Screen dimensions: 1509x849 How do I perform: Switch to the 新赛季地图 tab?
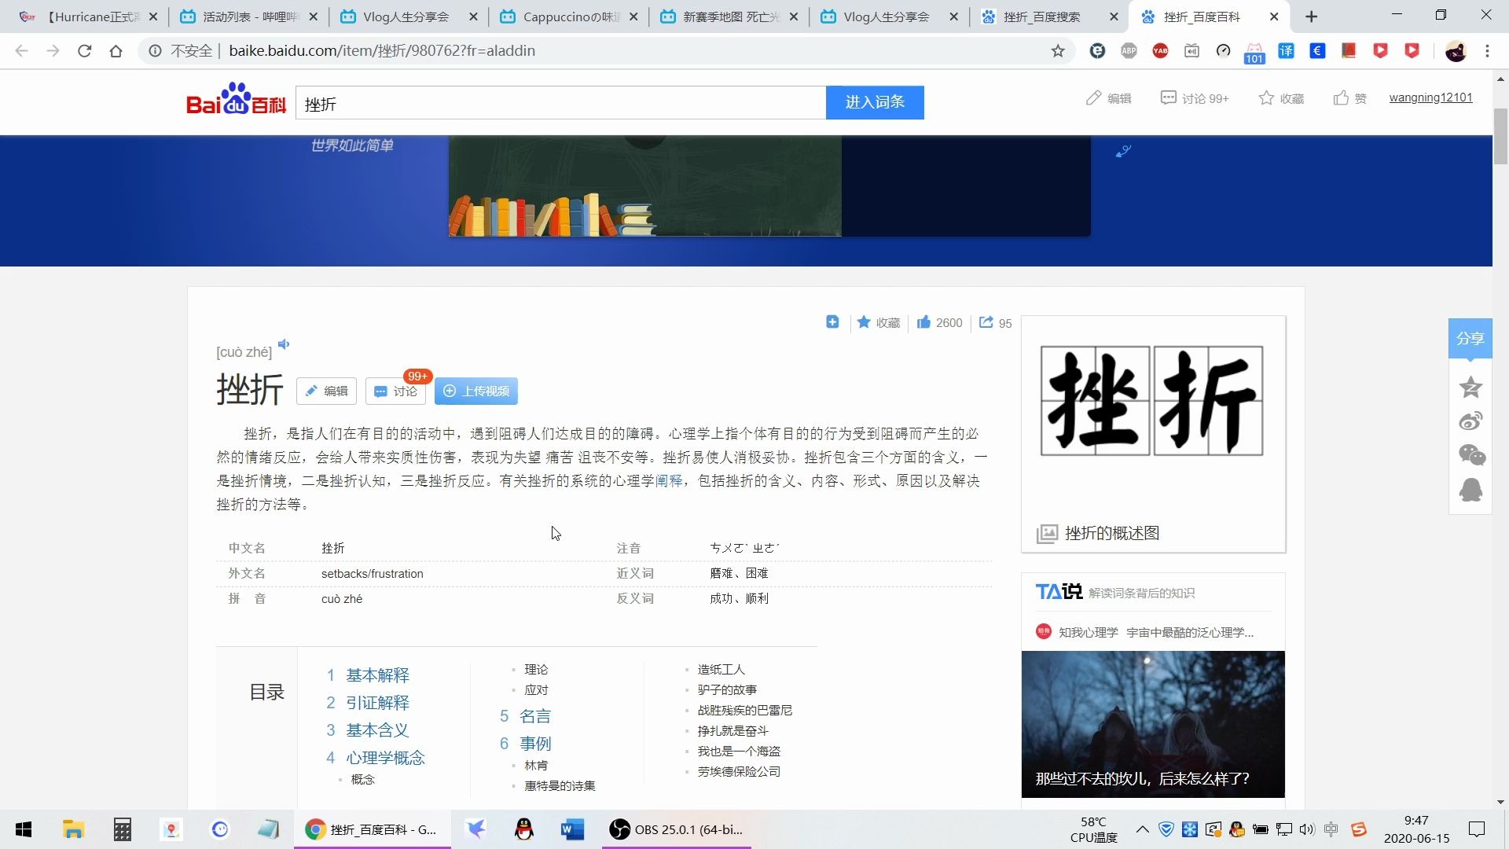tap(730, 17)
